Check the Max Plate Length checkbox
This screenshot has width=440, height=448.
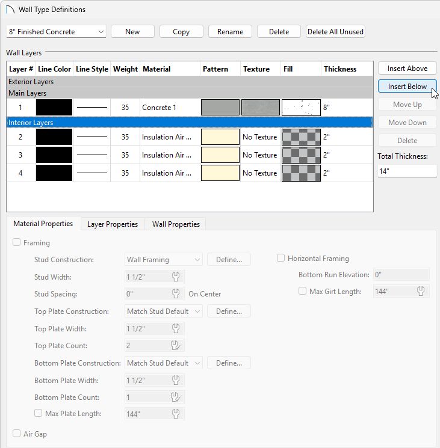point(39,413)
